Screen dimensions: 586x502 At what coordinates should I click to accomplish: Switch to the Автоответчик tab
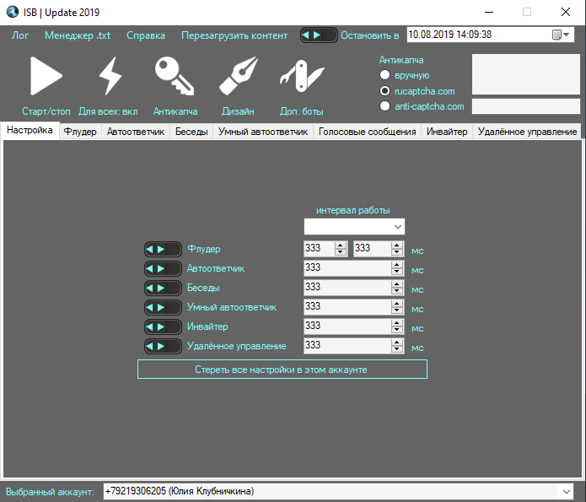click(x=136, y=132)
